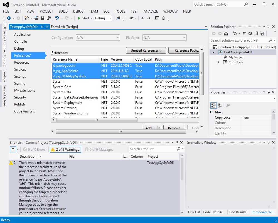Screen dimensions: 278x223
Task: Click the Find in Files toolbar icon
Action: 118,18
